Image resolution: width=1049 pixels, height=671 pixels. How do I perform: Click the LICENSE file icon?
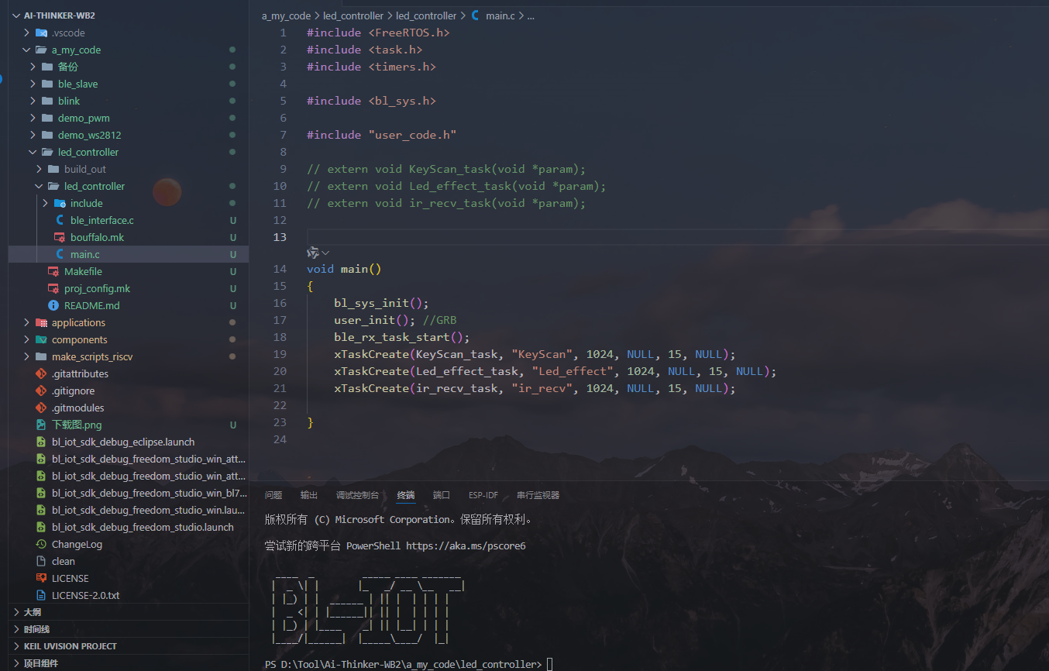(x=41, y=578)
